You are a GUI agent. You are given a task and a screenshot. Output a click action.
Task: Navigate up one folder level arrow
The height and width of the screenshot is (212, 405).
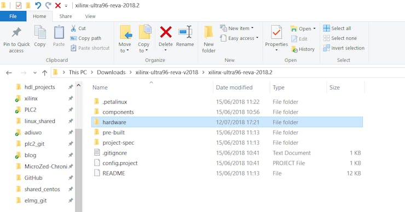click(45, 73)
